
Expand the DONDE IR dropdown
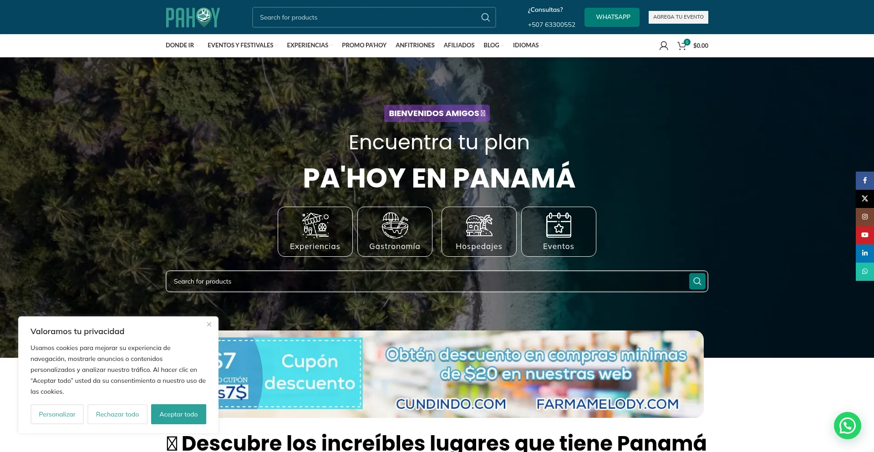(179, 45)
